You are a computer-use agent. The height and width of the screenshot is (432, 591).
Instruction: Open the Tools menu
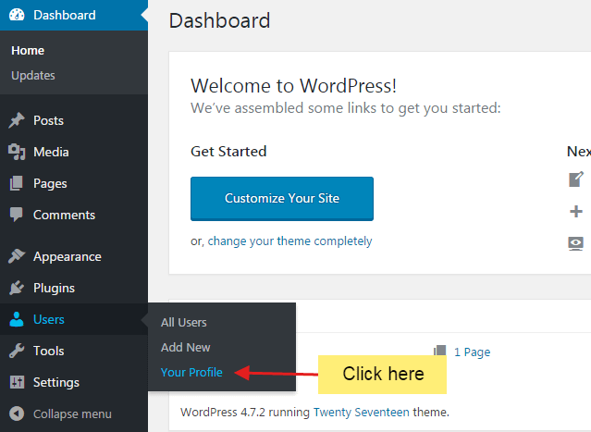74,351
